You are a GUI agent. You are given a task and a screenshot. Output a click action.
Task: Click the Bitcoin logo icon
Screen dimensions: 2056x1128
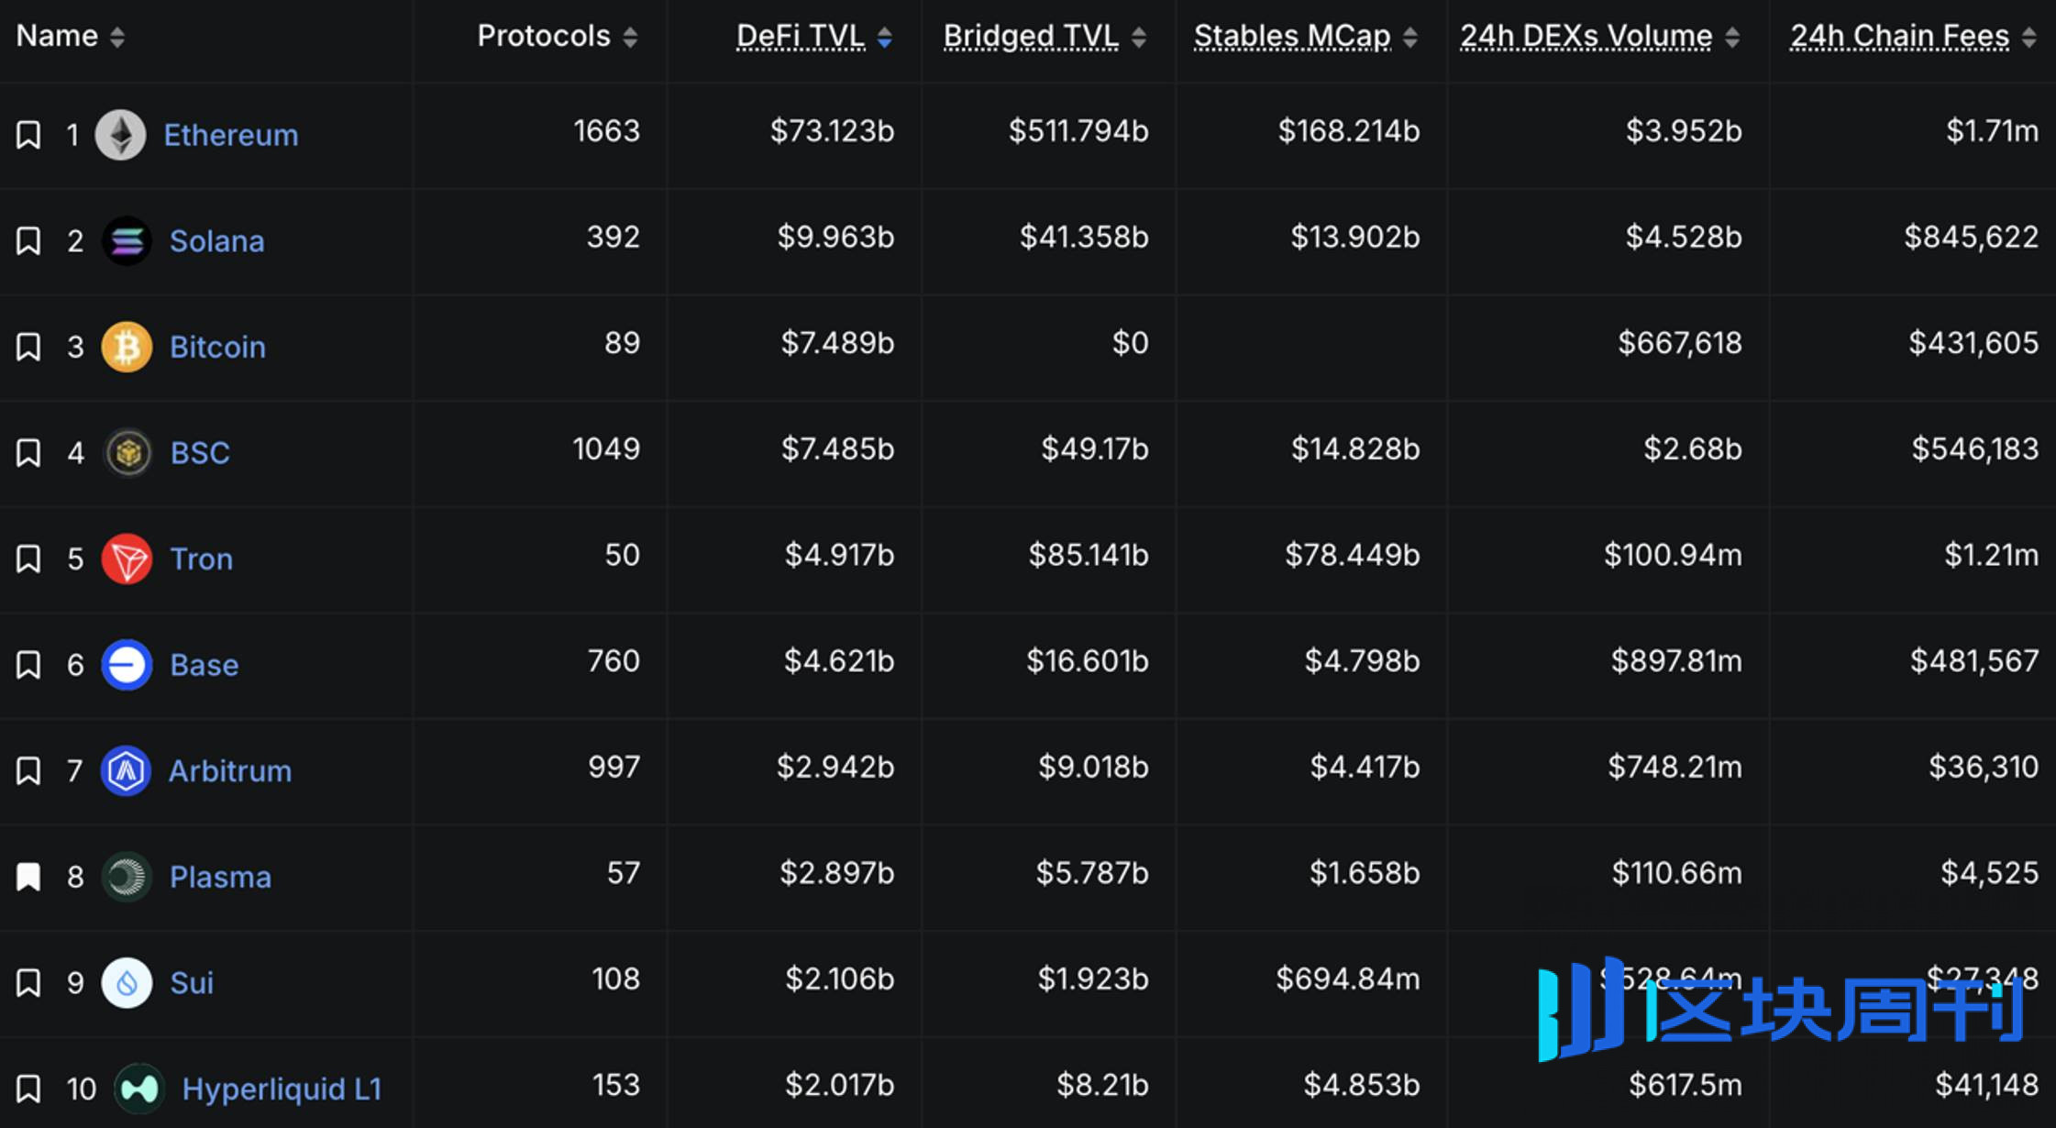127,347
